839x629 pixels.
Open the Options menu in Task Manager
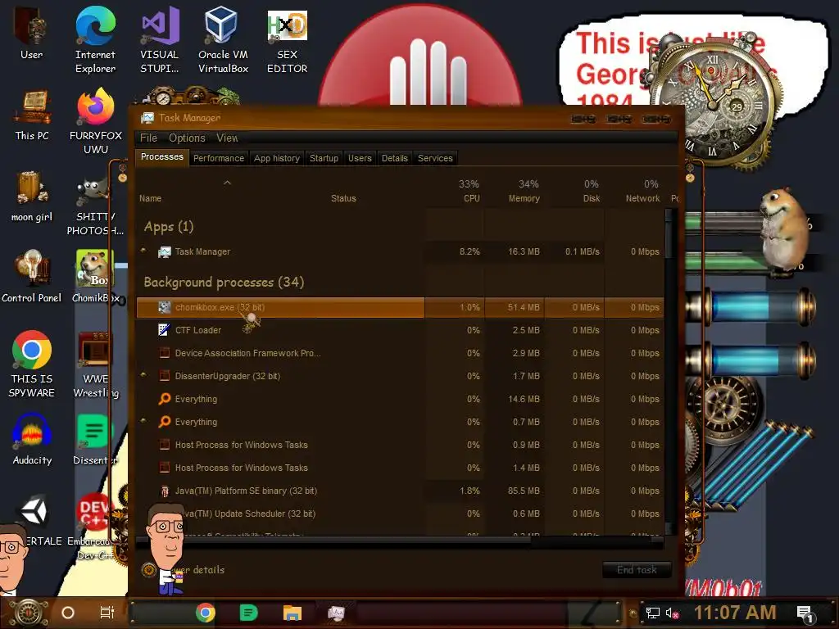pyautogui.click(x=187, y=138)
